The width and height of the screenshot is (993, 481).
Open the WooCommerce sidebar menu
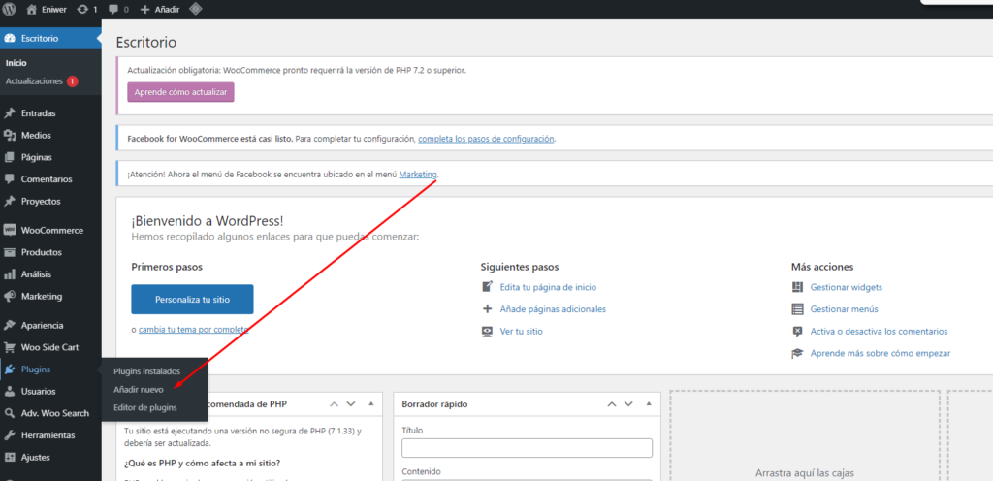(50, 230)
